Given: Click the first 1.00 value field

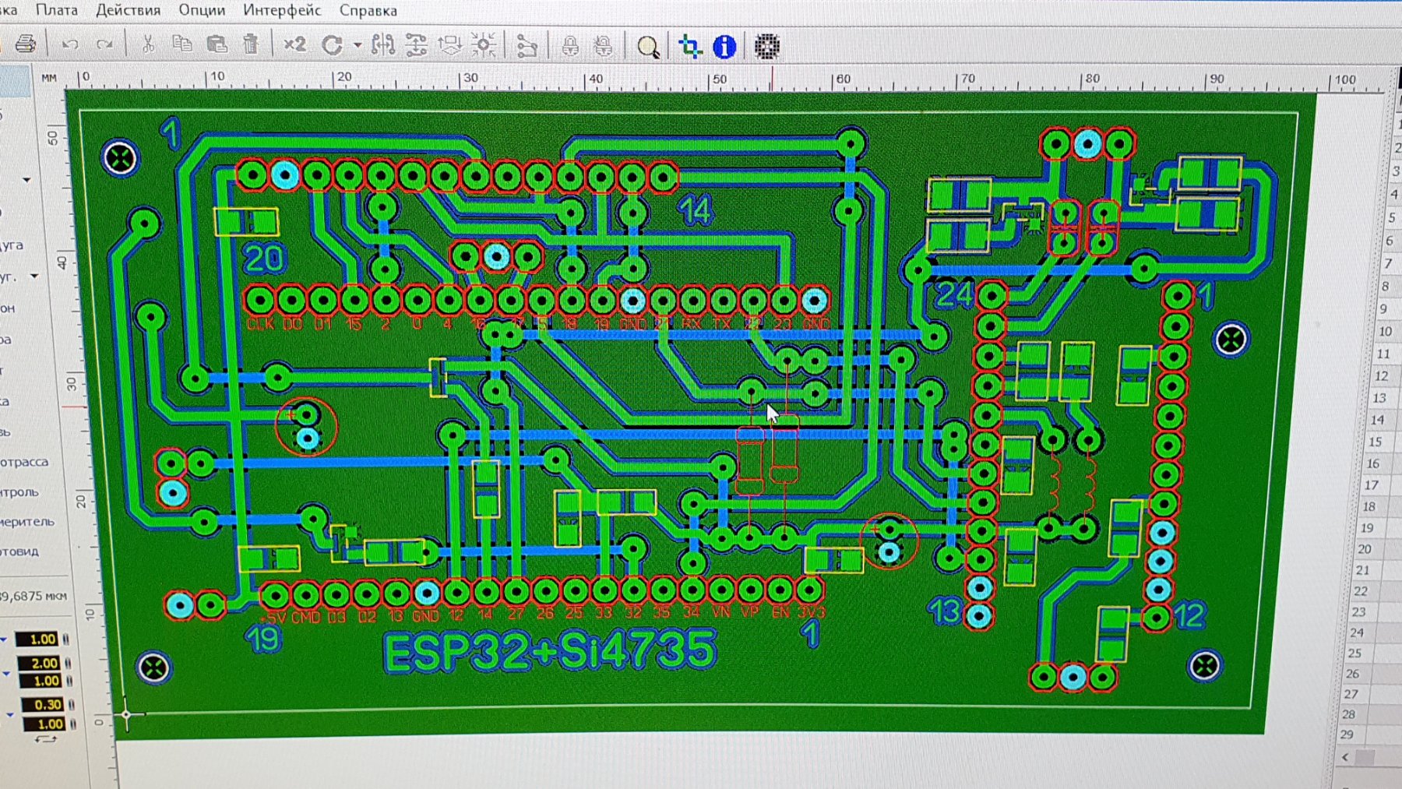Looking at the screenshot, I should 37,639.
